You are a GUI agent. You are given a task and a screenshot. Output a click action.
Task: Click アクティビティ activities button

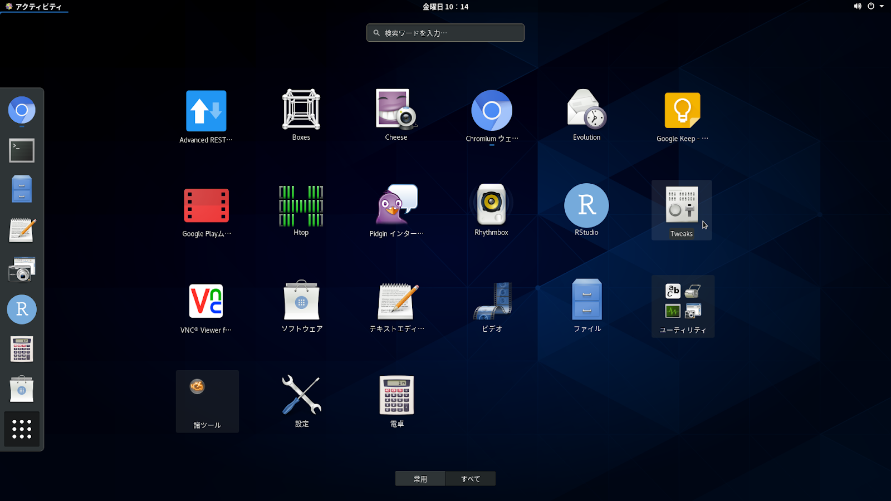[33, 7]
